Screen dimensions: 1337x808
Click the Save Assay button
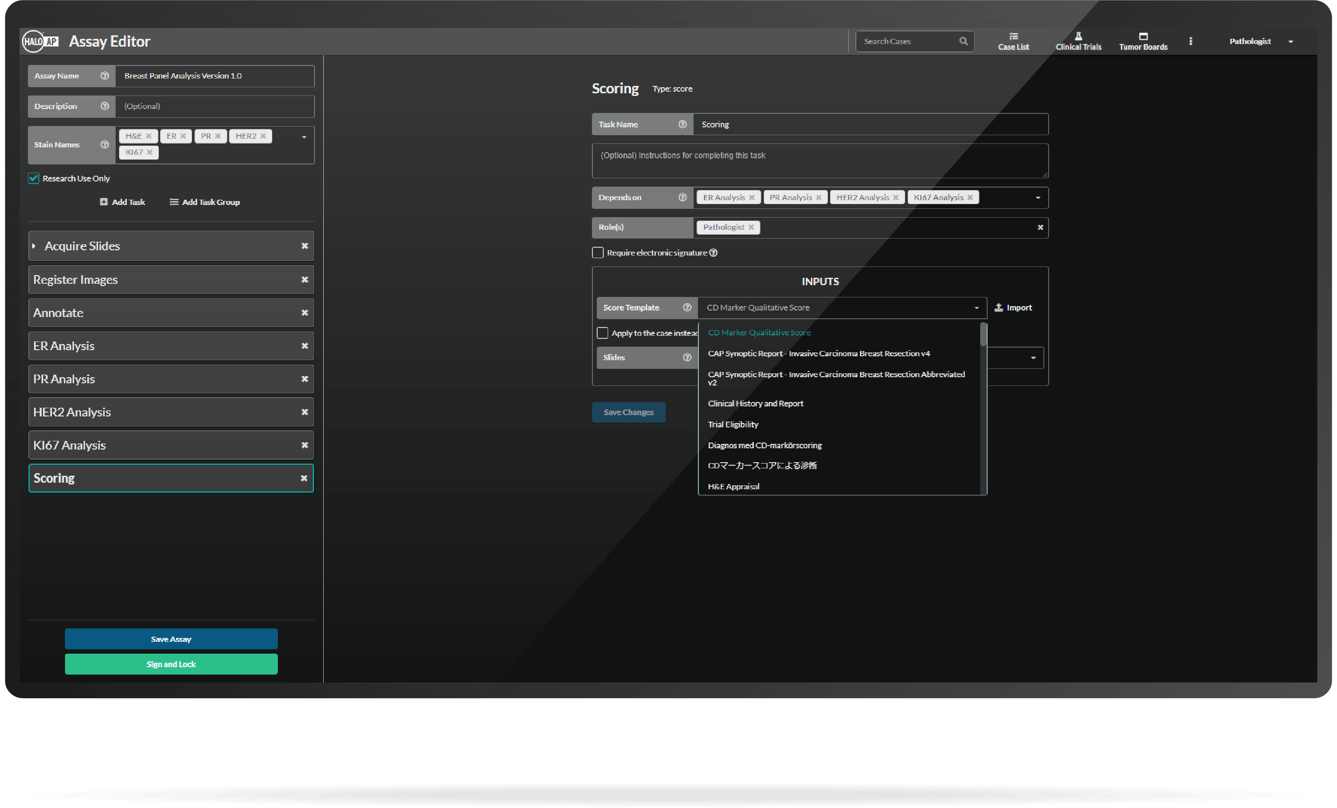(x=171, y=639)
